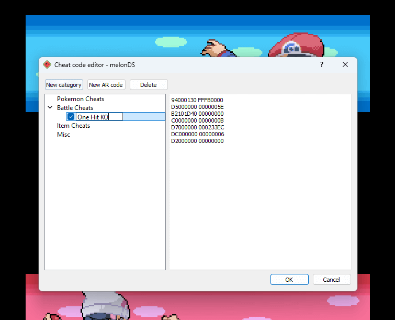Uncheck the One Hit KO cheat checkbox
Screen dimensions: 395x320
(71, 117)
